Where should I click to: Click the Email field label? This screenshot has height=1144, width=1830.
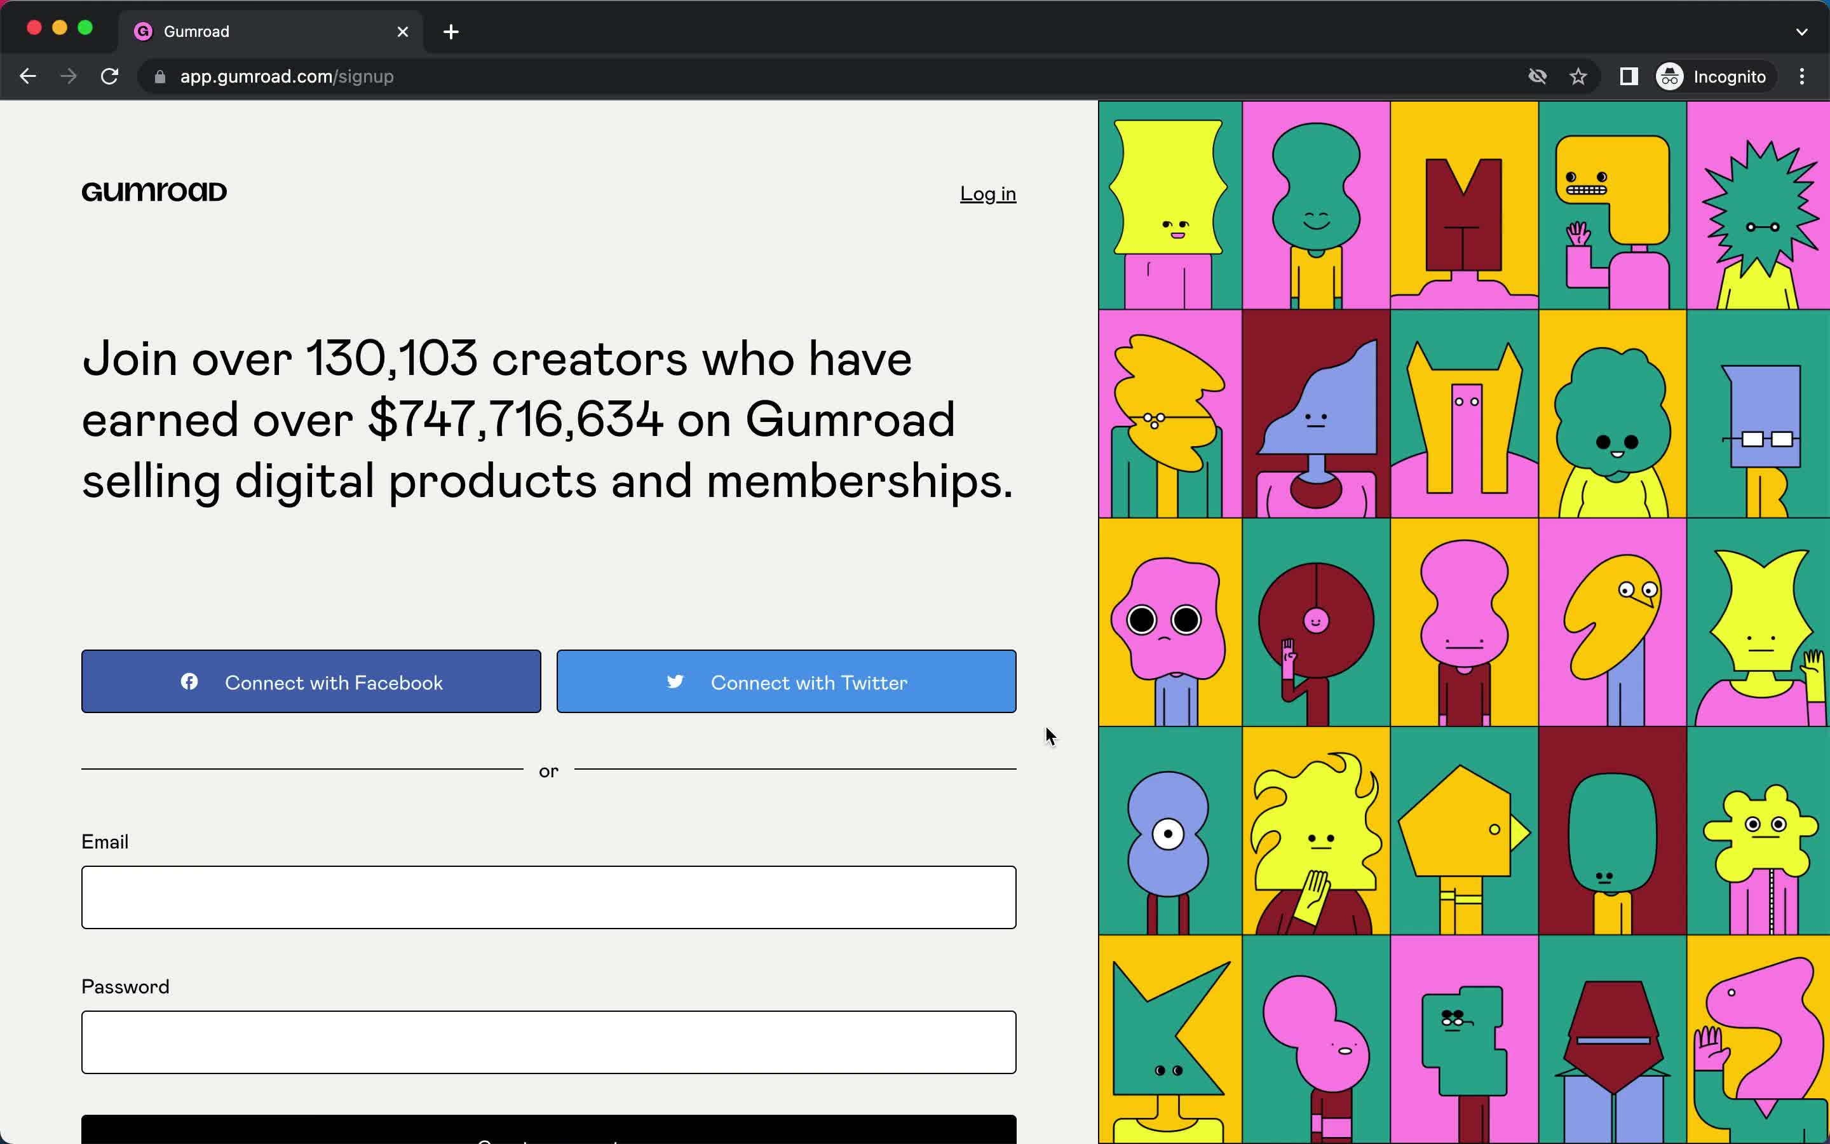coord(105,841)
